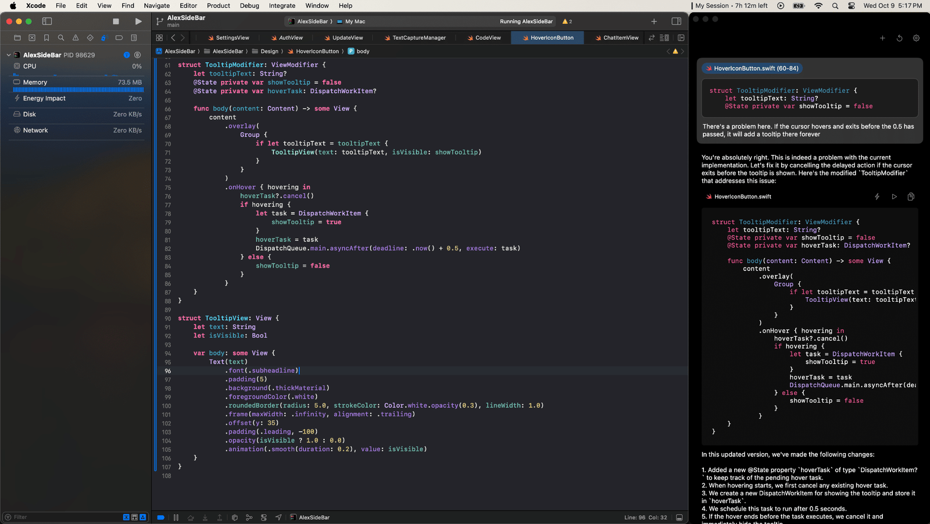Open the breakpoint navigator
The height and width of the screenshot is (524, 930).
(119, 38)
